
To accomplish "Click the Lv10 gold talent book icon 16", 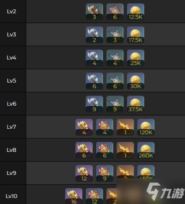I will pyautogui.click(x=74, y=196).
